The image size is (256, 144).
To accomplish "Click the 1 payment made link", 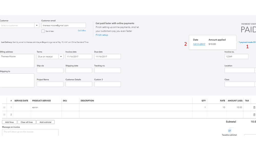I will 247,42.
